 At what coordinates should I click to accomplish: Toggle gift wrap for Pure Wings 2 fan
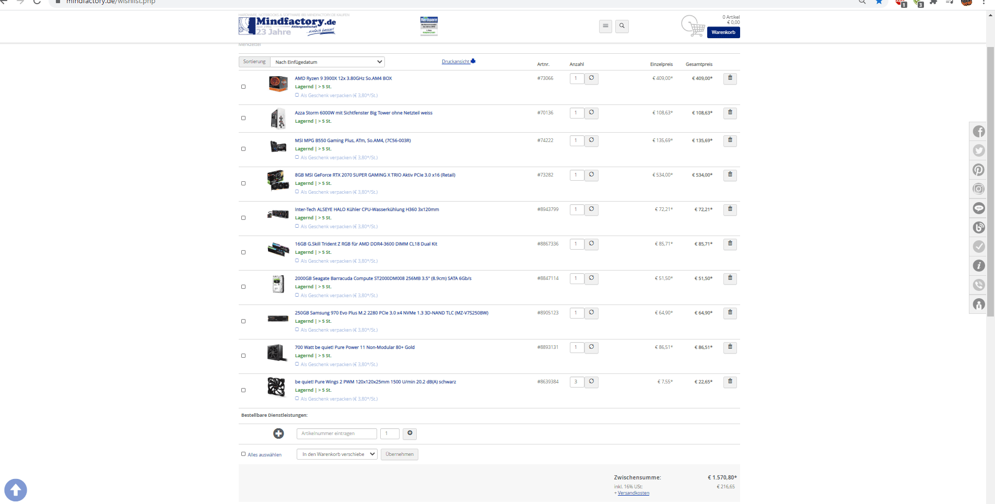click(x=297, y=398)
